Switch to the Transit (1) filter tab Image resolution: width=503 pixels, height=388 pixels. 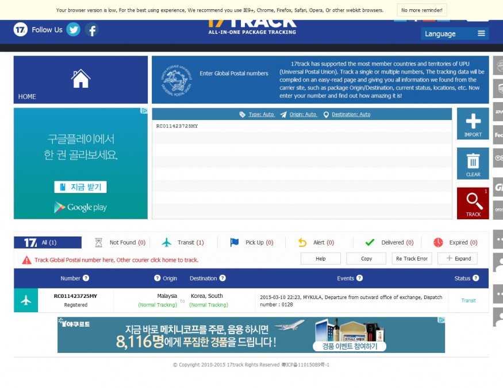[x=183, y=243]
